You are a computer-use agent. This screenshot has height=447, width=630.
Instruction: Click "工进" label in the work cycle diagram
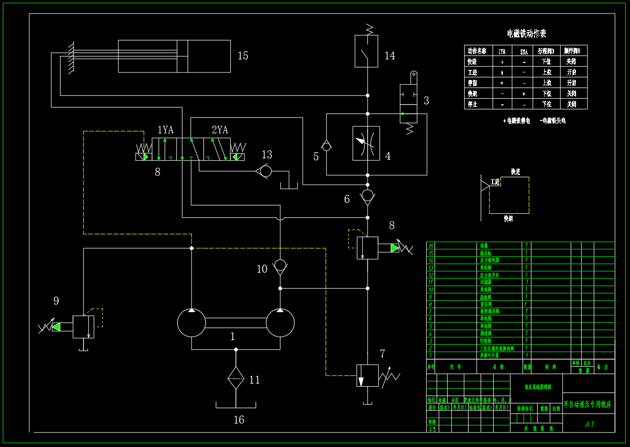(495, 182)
